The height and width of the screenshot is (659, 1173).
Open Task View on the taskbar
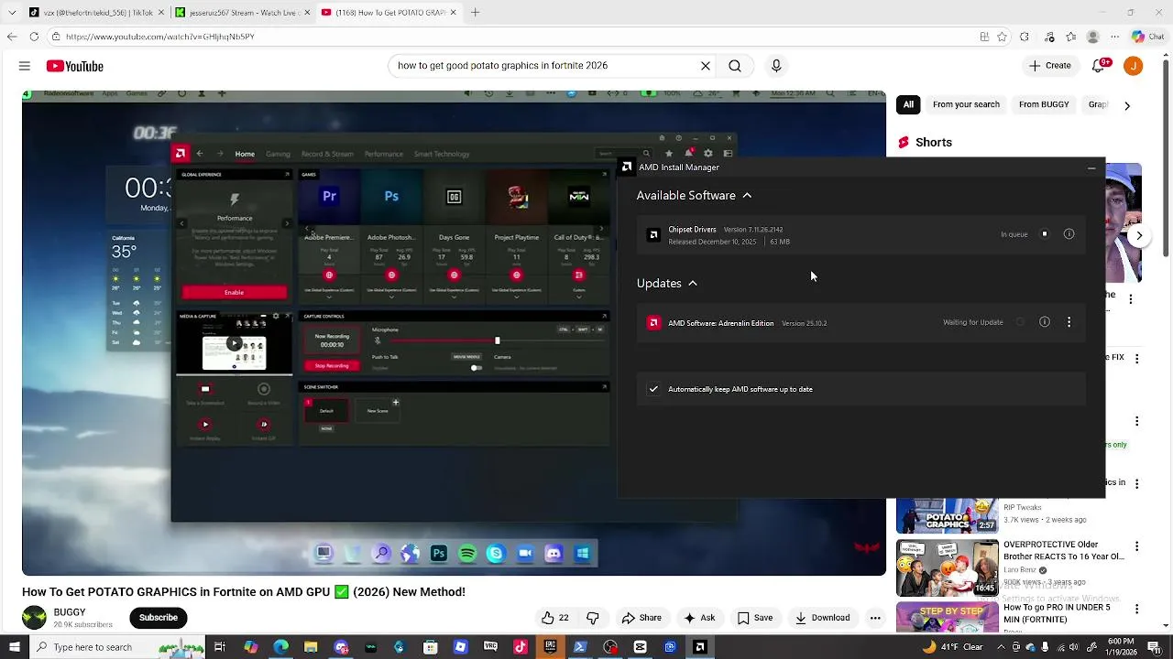[220, 647]
